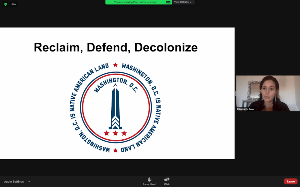Screen dimensions: 300x187
Task: Click the Raise Hand icon
Action: point(149,180)
